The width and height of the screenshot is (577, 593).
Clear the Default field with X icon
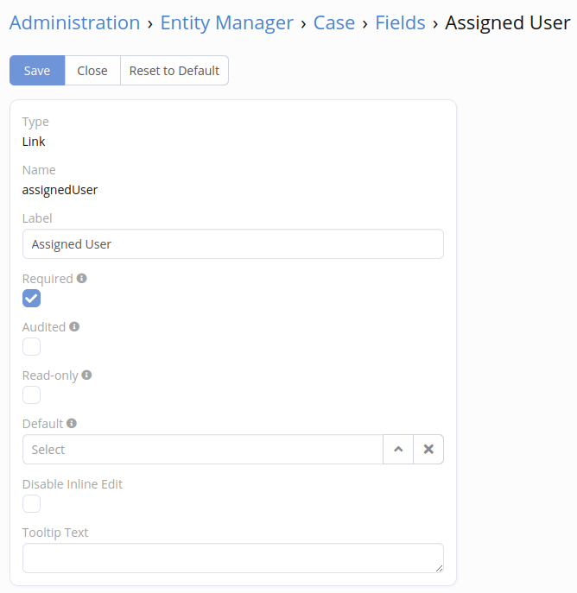click(428, 450)
